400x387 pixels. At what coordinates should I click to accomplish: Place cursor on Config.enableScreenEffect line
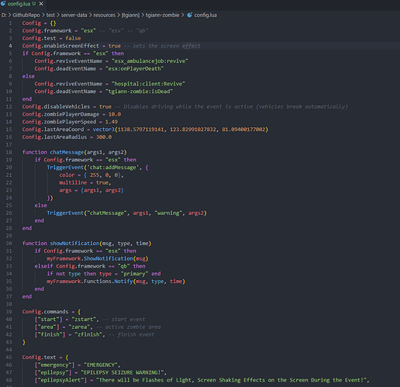point(111,46)
